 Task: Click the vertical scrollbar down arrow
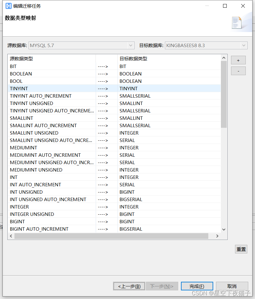click(x=224, y=229)
